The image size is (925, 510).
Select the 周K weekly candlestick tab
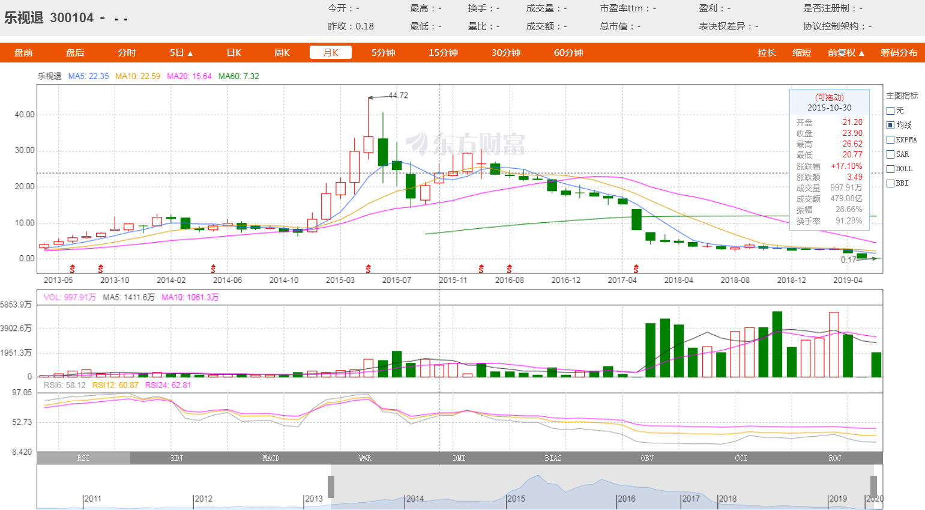[282, 53]
